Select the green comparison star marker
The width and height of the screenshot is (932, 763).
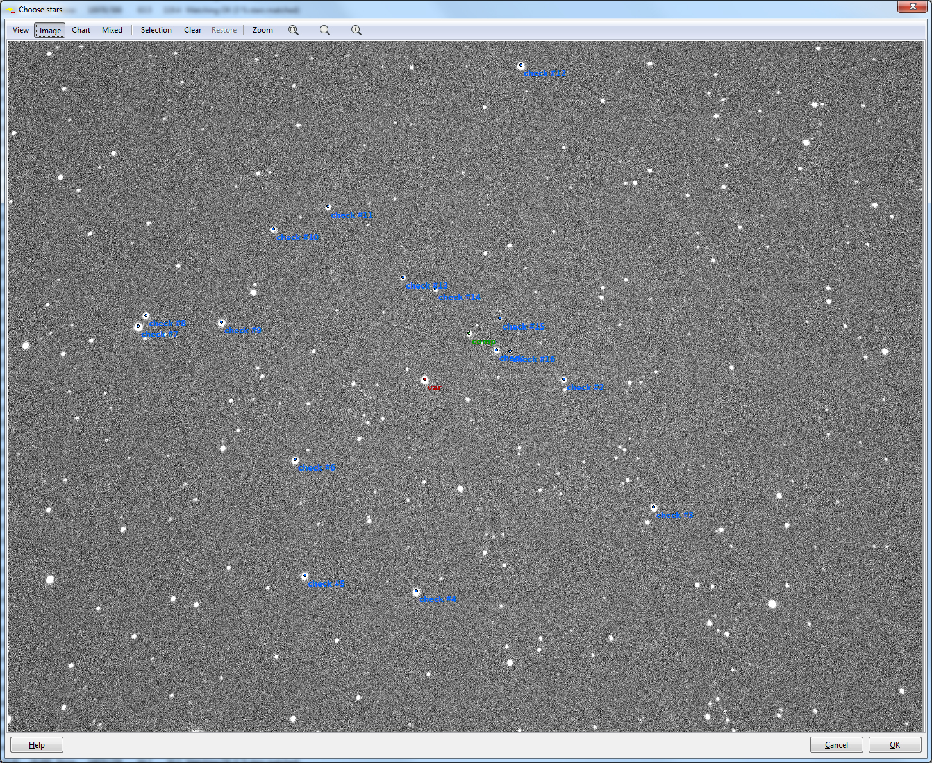469,333
